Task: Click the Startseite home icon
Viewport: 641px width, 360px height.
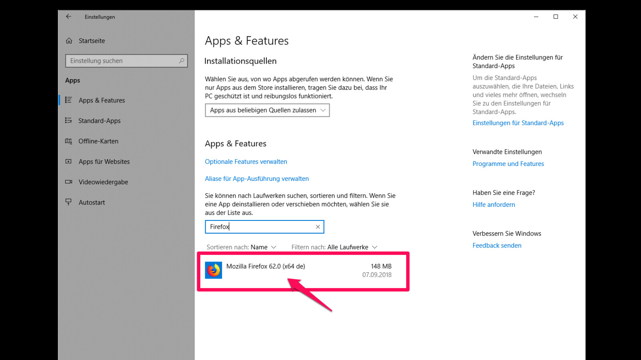Action: pos(69,41)
